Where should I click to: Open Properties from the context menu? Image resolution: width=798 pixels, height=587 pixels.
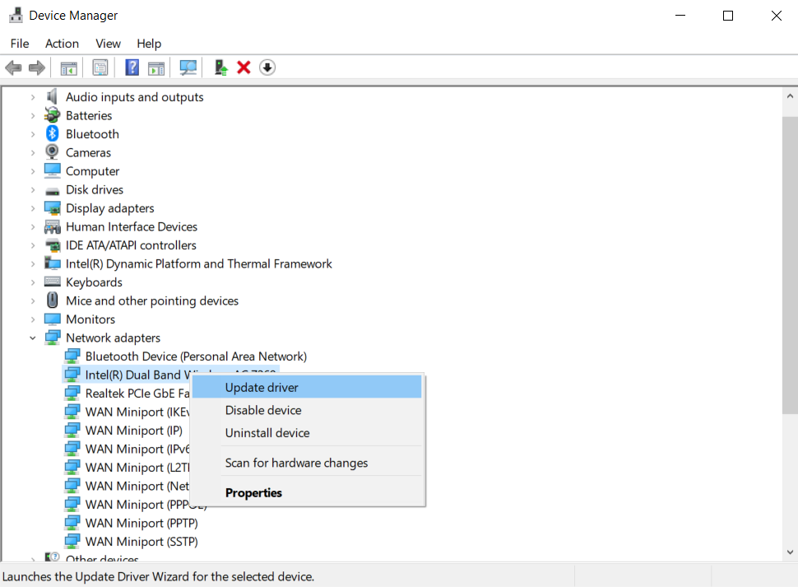click(x=307, y=493)
